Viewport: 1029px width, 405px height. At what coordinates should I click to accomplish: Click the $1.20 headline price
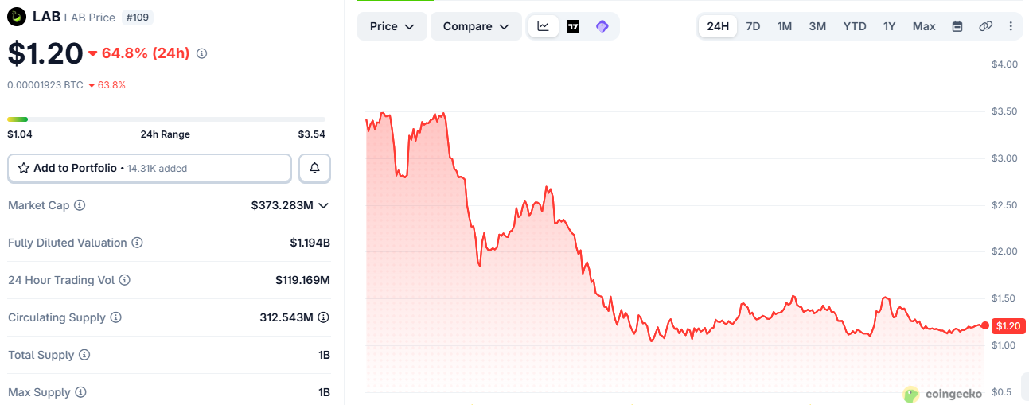[45, 53]
